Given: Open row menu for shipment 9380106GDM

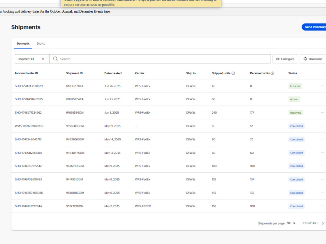Looking at the screenshot, I should click(322, 193).
